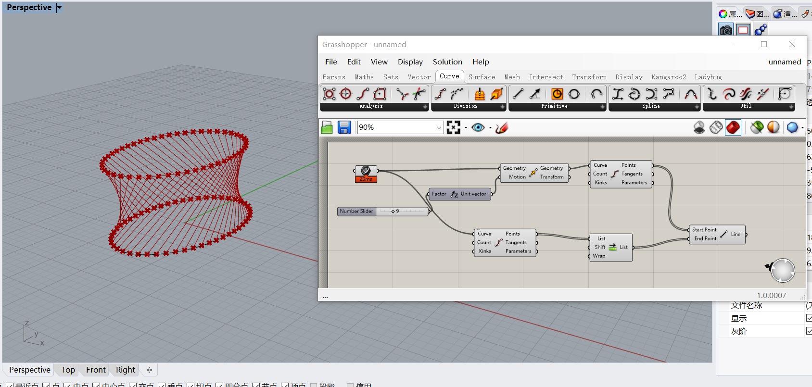812x387 pixels.
Task: Activate the red sketch pen tool
Action: [x=502, y=127]
